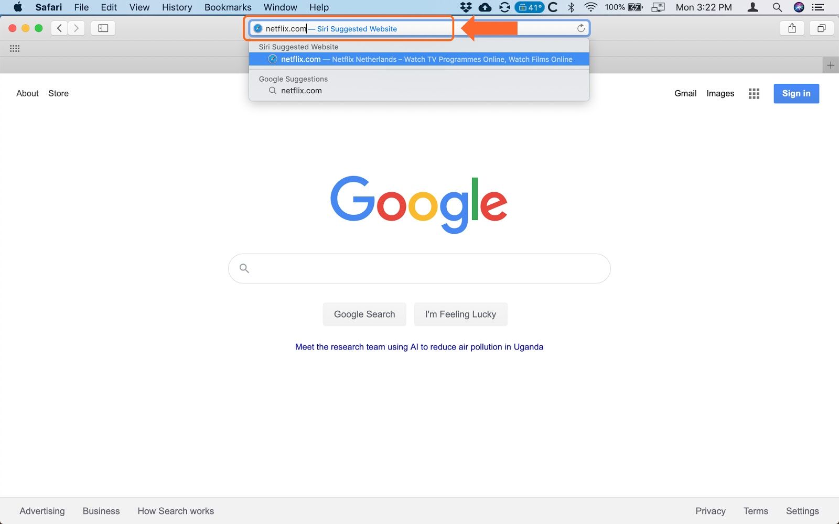The image size is (839, 524).
Task: Open the display mirroring menu
Action: (x=658, y=7)
